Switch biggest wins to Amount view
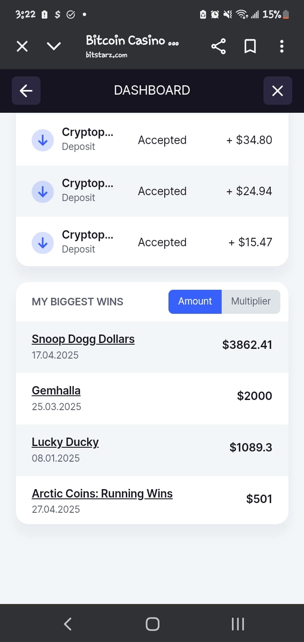This screenshot has height=642, width=304. (195, 302)
